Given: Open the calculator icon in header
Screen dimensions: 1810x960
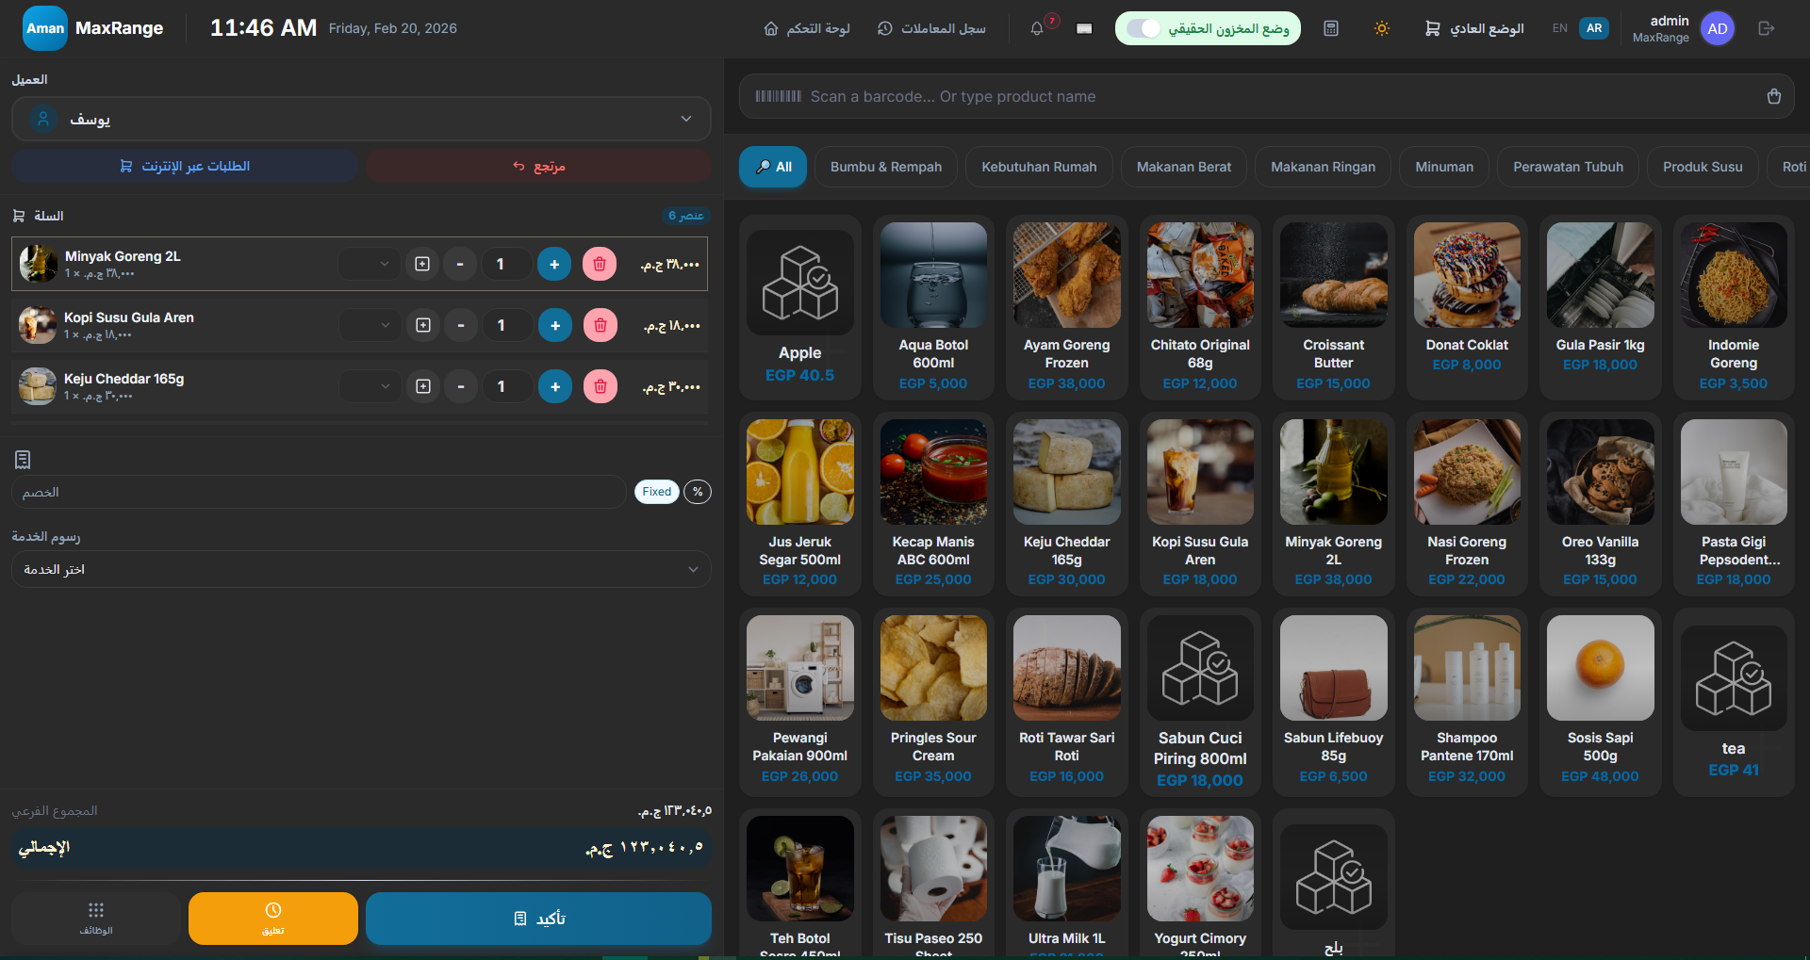Looking at the screenshot, I should click(x=1331, y=28).
